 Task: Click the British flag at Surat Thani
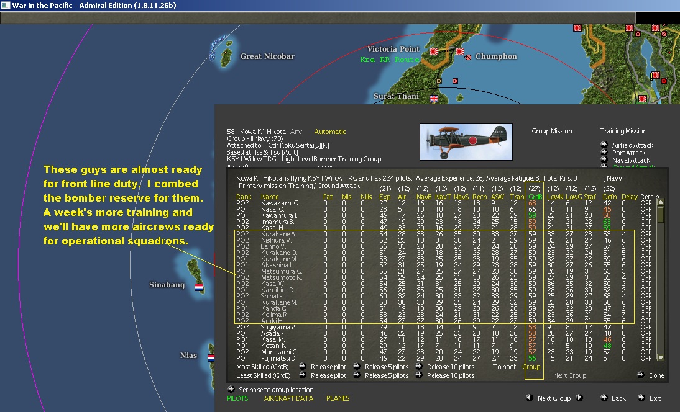click(434, 99)
